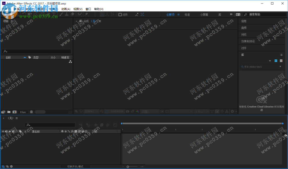Select the Selection tool in the toolbar
Viewport: 288px width, 169px height.
tap(5, 14)
